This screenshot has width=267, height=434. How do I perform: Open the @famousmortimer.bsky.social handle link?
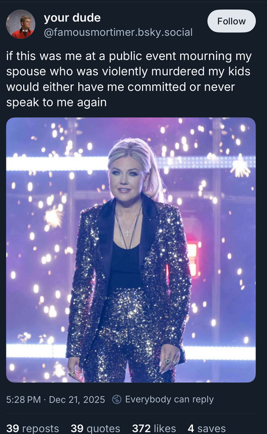coord(118,32)
